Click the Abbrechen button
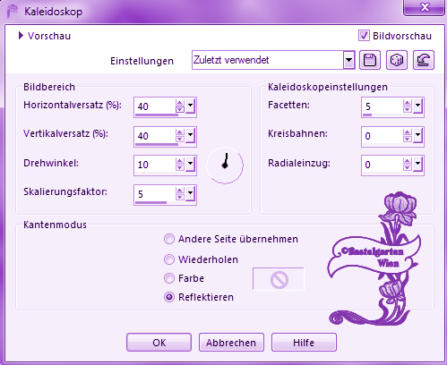The height and width of the screenshot is (365, 447). click(x=231, y=343)
